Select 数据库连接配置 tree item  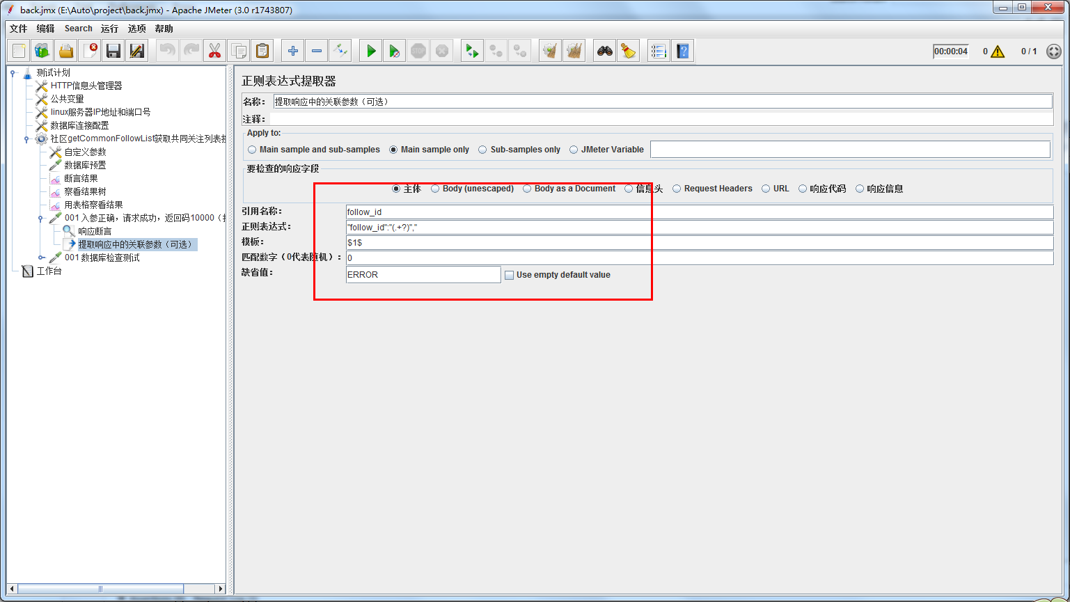click(x=79, y=125)
